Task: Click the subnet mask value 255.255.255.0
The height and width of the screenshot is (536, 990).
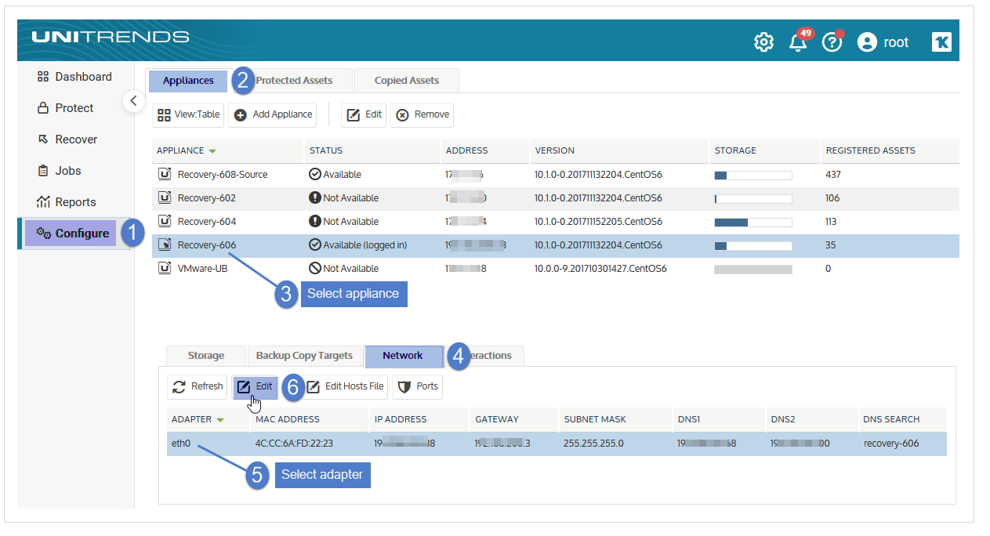Action: [x=593, y=444]
